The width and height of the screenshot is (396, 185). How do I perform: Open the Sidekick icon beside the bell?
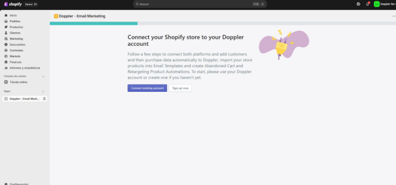coord(358,4)
